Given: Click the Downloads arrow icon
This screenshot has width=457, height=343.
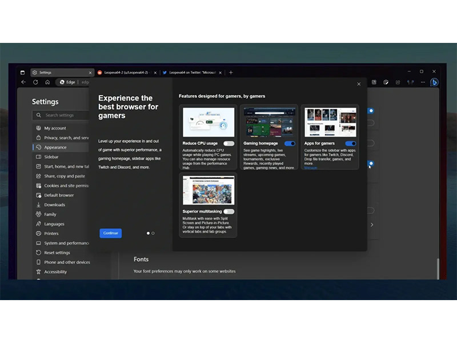Looking at the screenshot, I should [38, 205].
